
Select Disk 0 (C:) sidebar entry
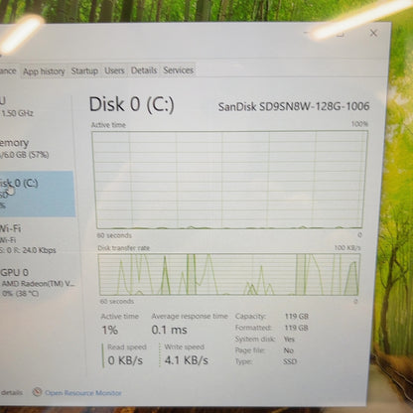pyautogui.click(x=37, y=194)
